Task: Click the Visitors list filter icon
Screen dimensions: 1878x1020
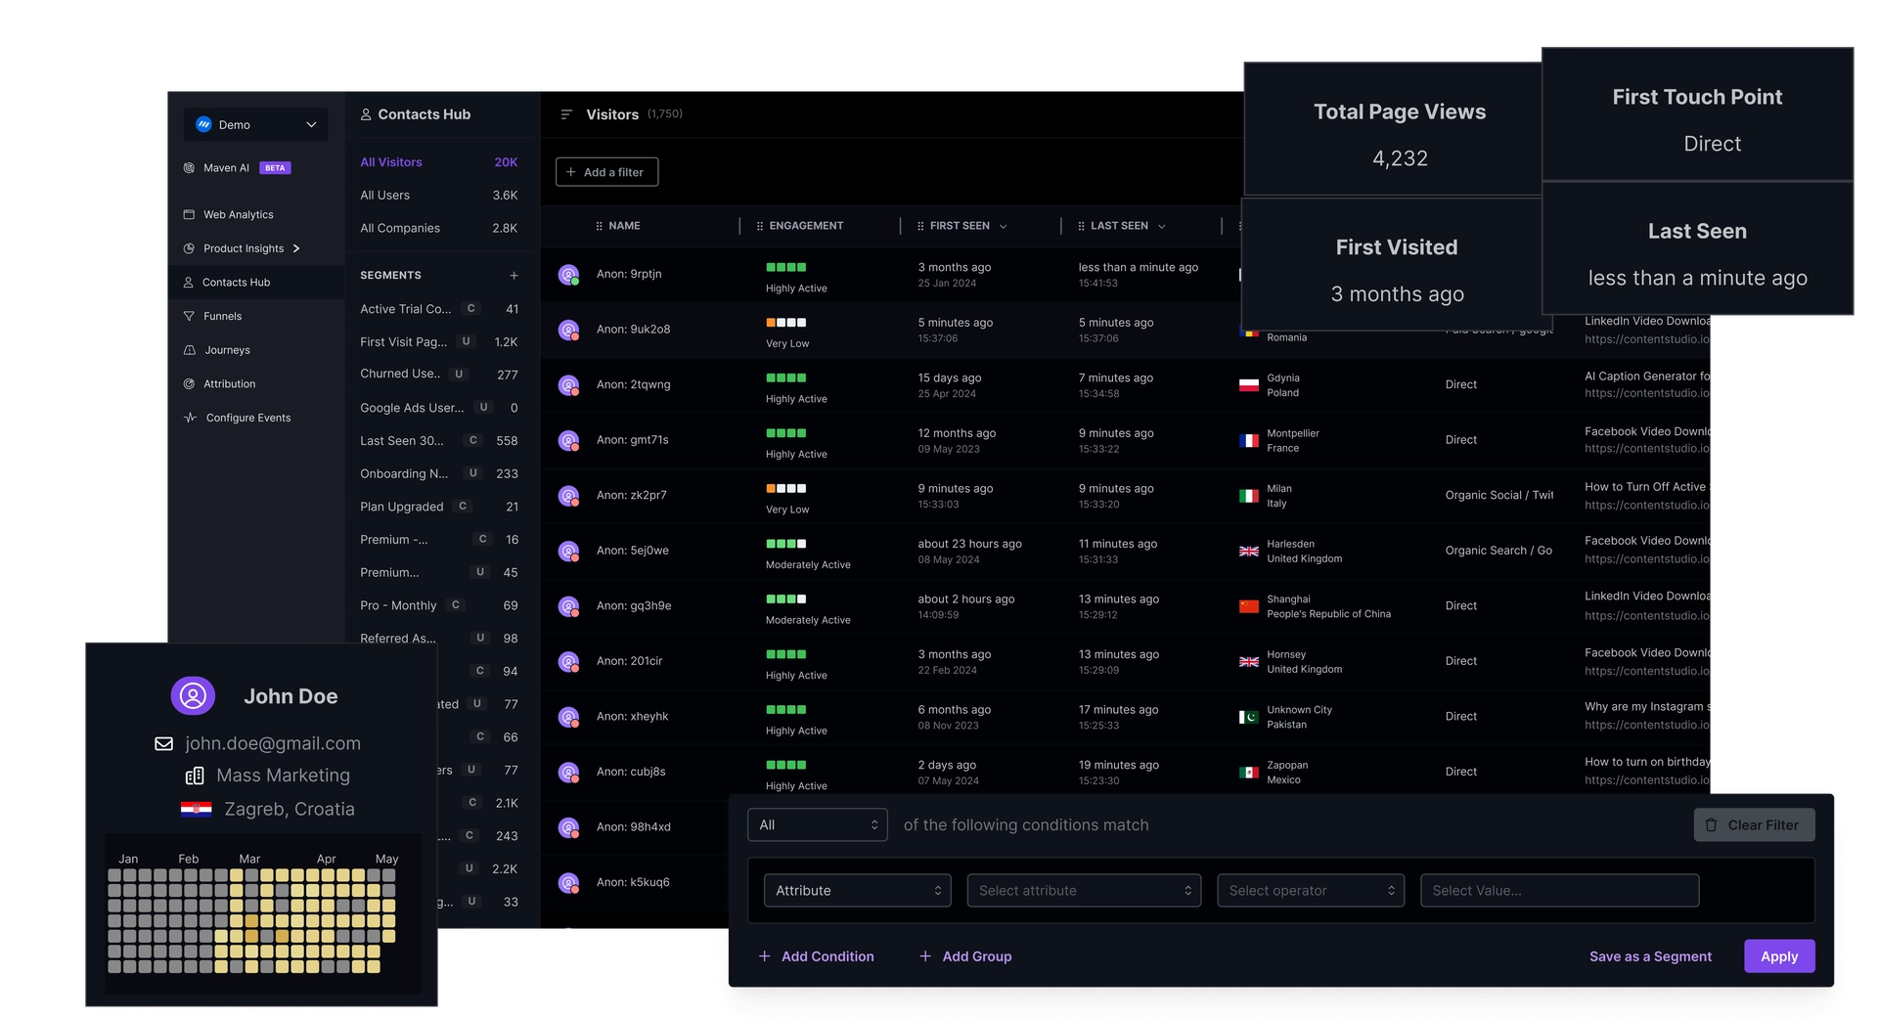Action: pos(565,115)
